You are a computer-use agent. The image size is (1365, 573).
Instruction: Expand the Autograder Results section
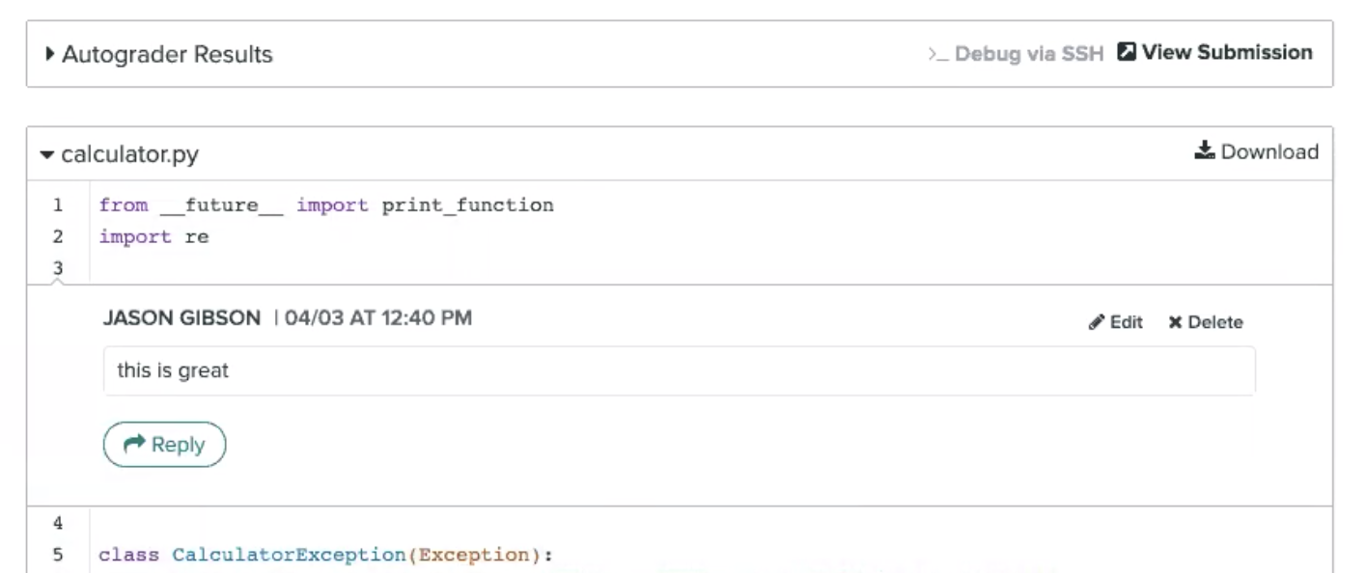50,54
